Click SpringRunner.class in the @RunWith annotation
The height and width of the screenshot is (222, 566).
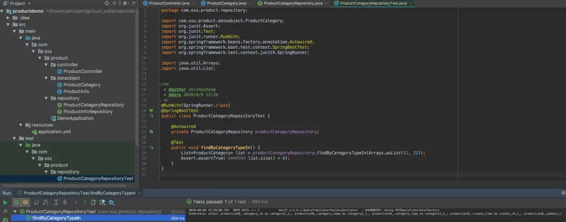(x=205, y=105)
